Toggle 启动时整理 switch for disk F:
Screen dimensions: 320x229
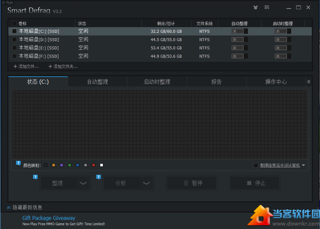[283, 56]
